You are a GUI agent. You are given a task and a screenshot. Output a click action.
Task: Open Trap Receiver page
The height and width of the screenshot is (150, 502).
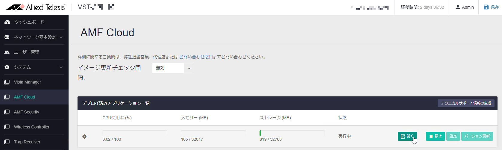tap(27, 142)
